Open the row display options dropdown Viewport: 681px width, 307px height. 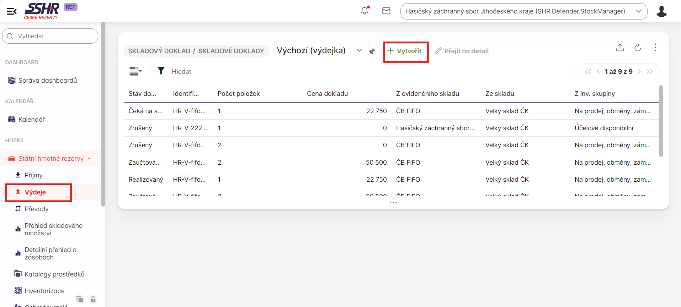[135, 71]
